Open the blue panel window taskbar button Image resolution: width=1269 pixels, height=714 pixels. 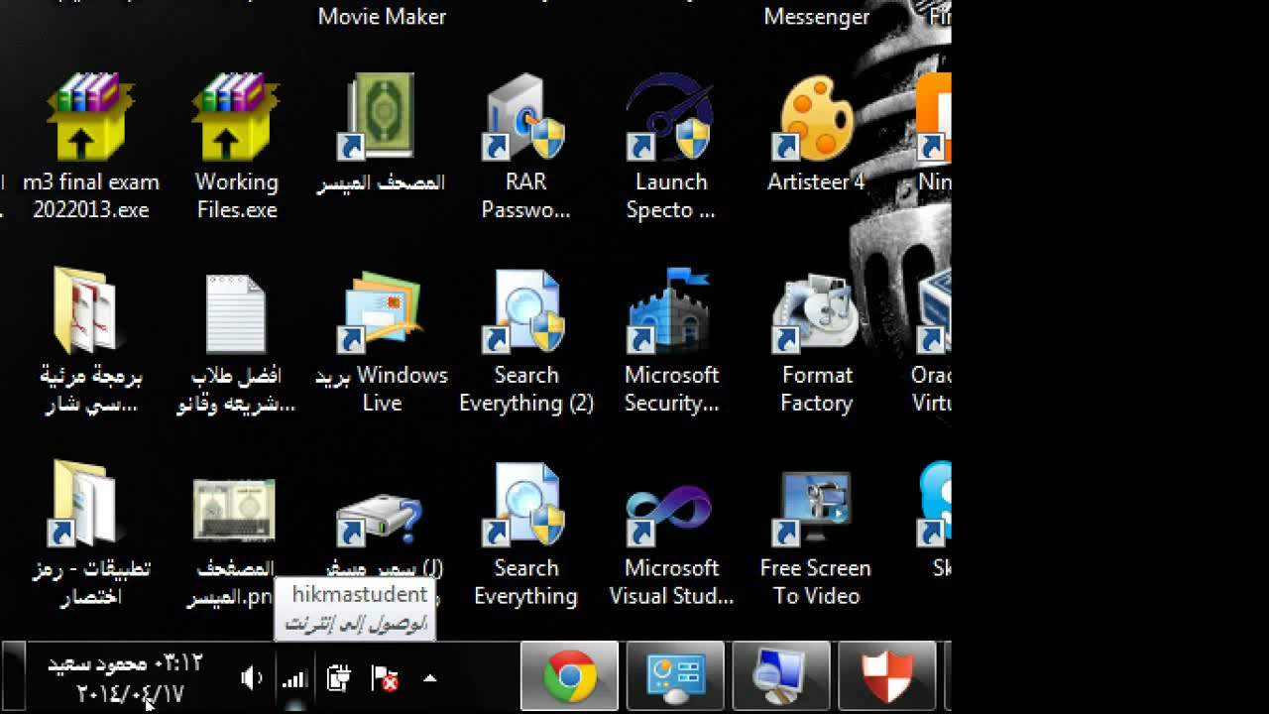(676, 677)
